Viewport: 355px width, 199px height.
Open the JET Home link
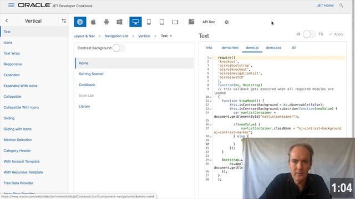(x=325, y=6)
